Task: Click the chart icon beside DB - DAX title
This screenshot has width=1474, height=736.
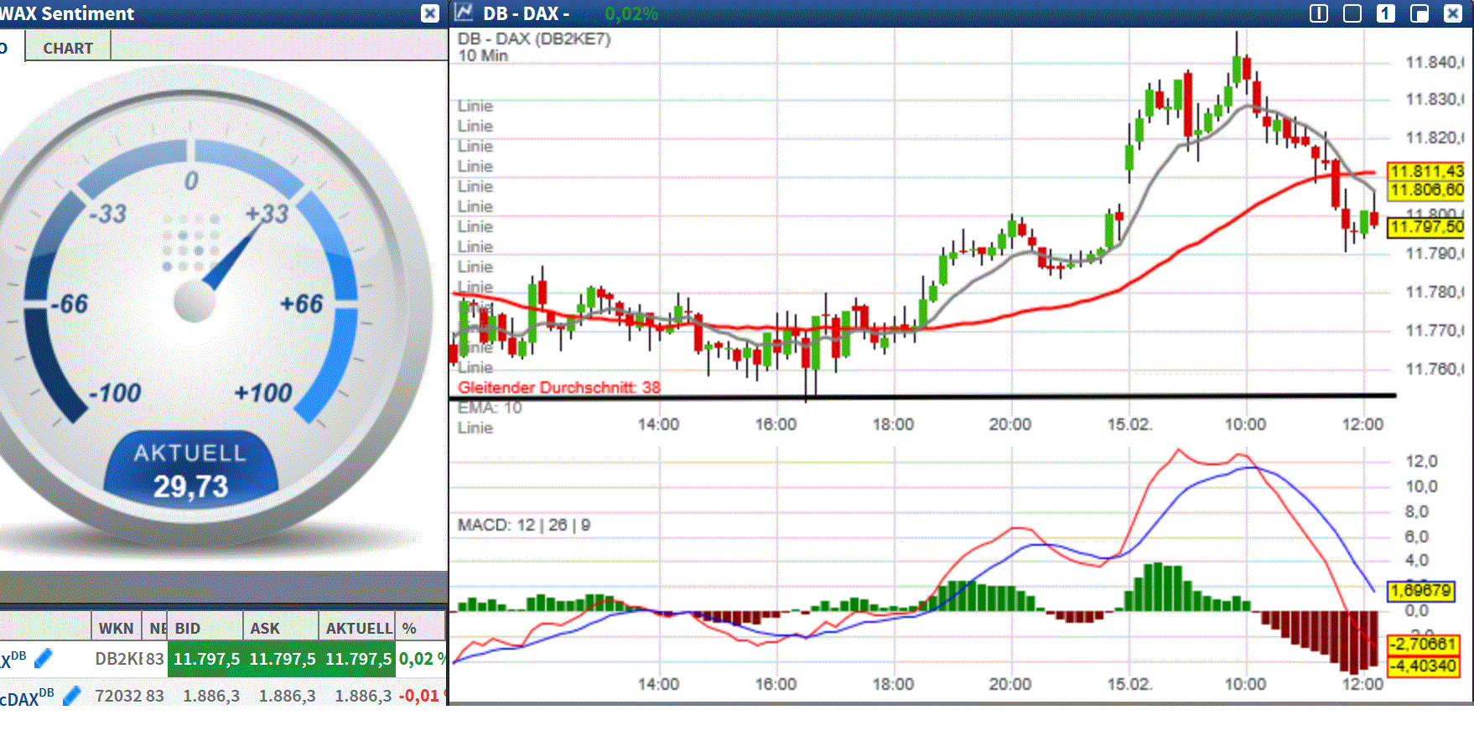Action: (463, 13)
